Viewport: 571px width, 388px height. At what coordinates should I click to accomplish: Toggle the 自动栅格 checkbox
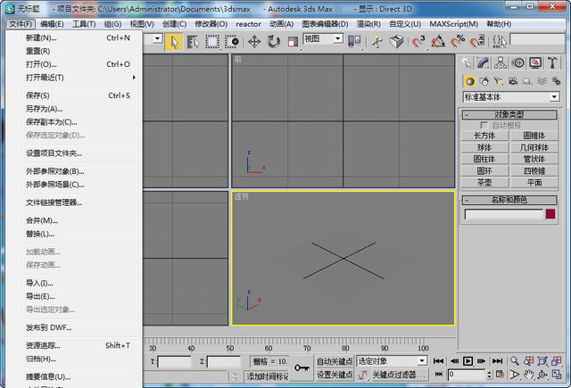point(484,125)
